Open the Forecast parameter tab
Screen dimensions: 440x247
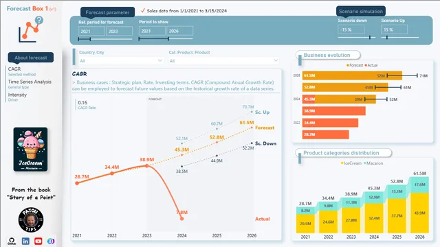(107, 12)
